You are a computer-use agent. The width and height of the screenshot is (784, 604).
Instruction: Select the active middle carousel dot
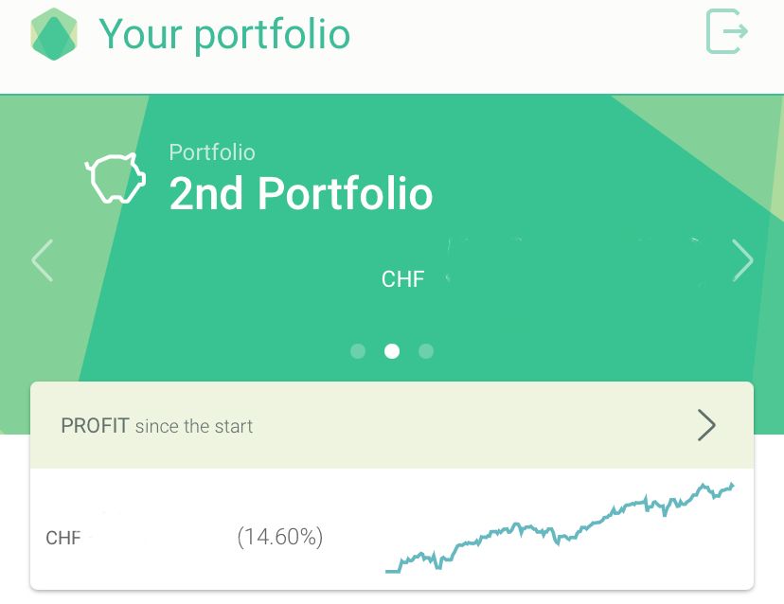(392, 351)
